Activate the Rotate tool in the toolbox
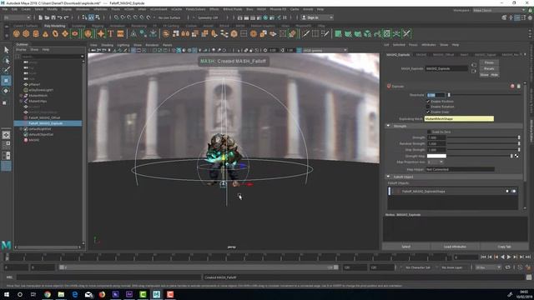This screenshot has height=300, width=534. click(x=6, y=91)
